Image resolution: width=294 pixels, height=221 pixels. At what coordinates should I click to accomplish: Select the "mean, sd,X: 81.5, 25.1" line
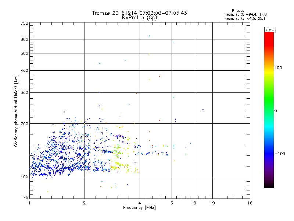(x=244, y=19)
